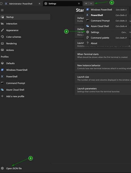Image resolution: width=131 pixels, height=173 pixels.
Task: Click the Profiles section header
Action: tap(5, 57)
